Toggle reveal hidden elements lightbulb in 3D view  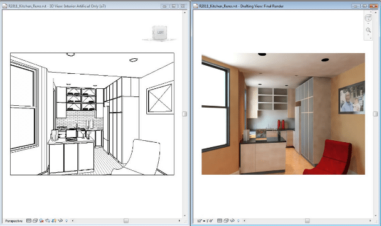coord(67,220)
